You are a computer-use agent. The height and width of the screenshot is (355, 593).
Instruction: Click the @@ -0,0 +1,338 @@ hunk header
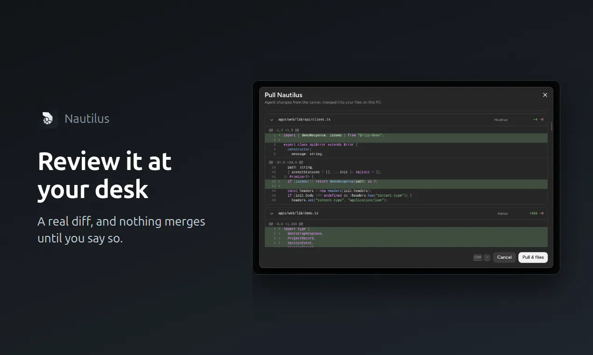(x=286, y=224)
